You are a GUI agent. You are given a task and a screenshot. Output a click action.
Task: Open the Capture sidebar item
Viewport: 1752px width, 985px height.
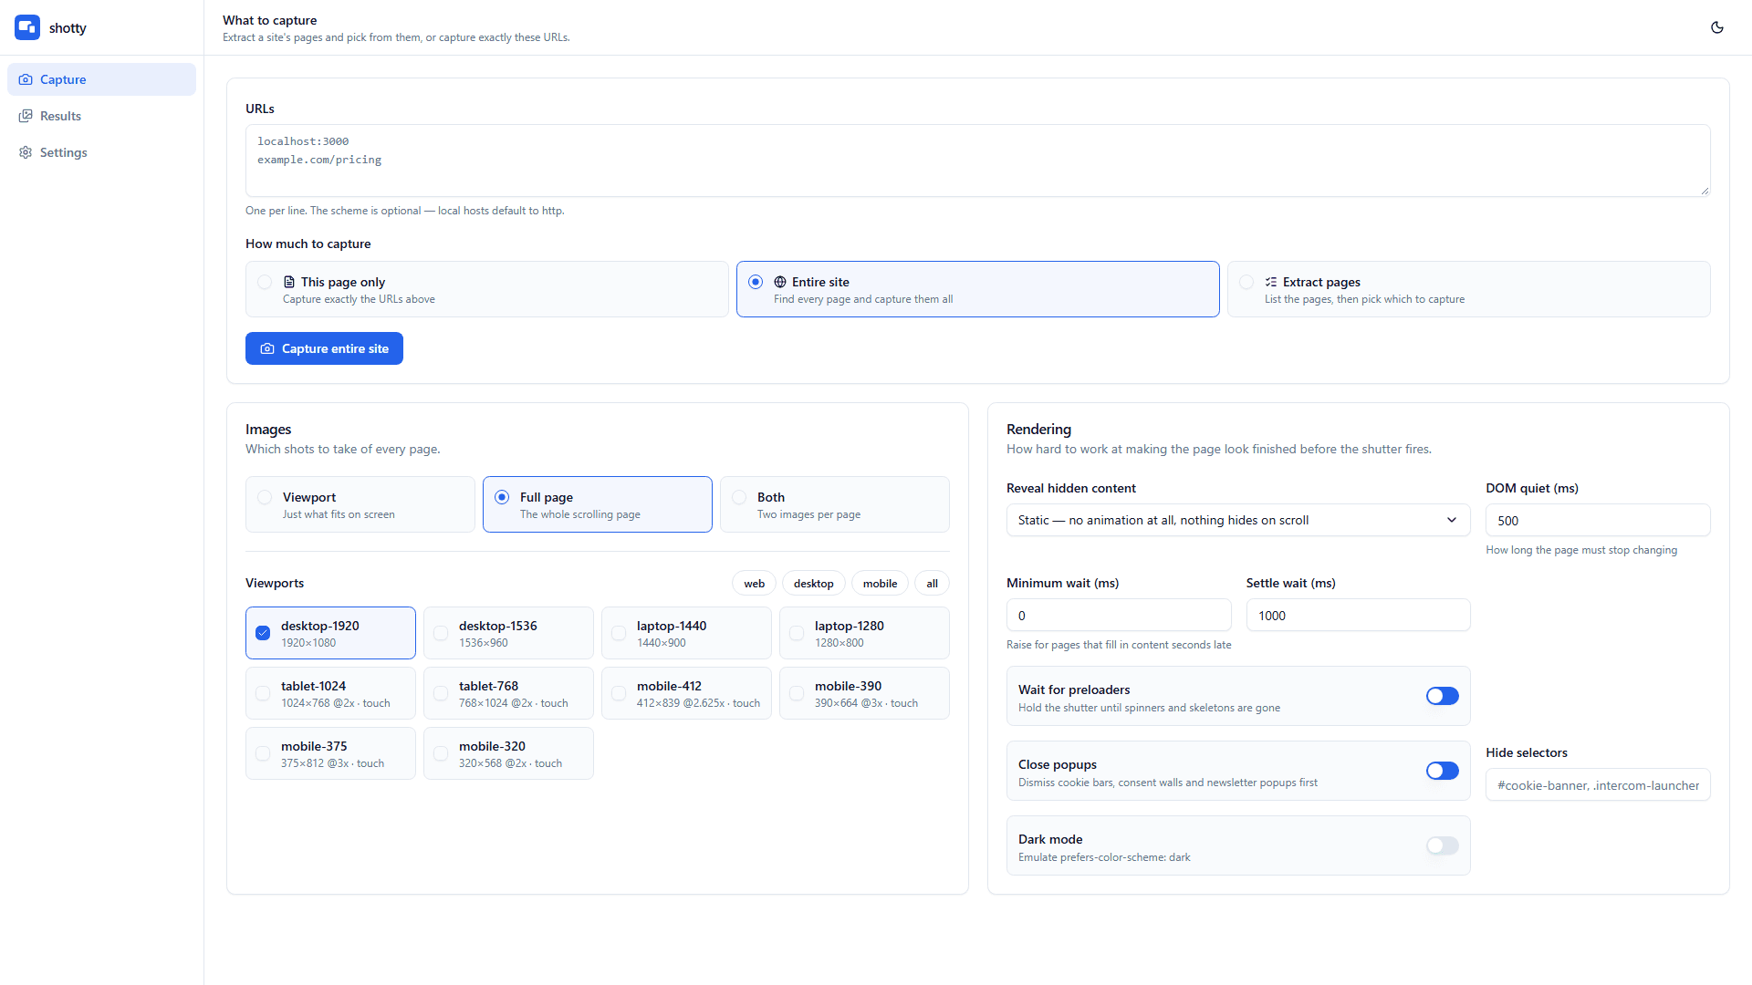[101, 79]
